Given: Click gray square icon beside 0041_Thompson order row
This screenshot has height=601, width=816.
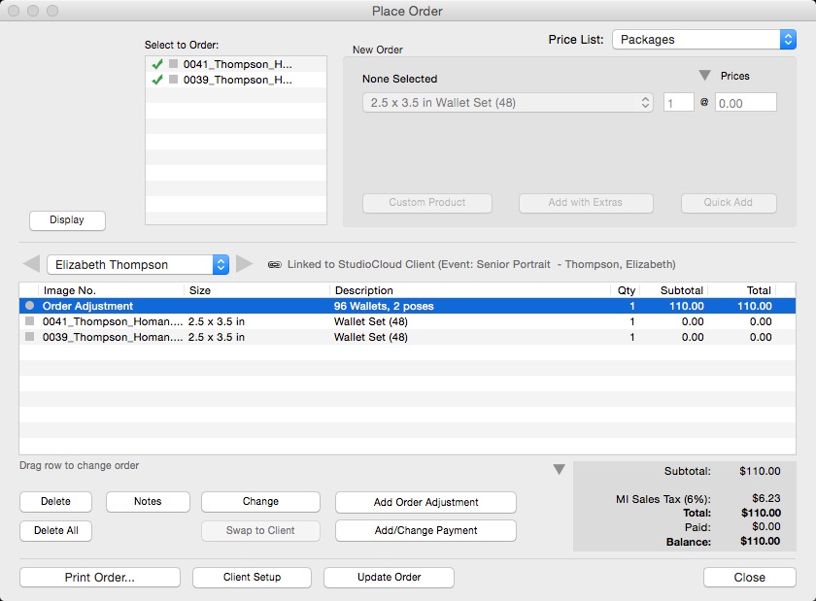Looking at the screenshot, I should click(30, 321).
